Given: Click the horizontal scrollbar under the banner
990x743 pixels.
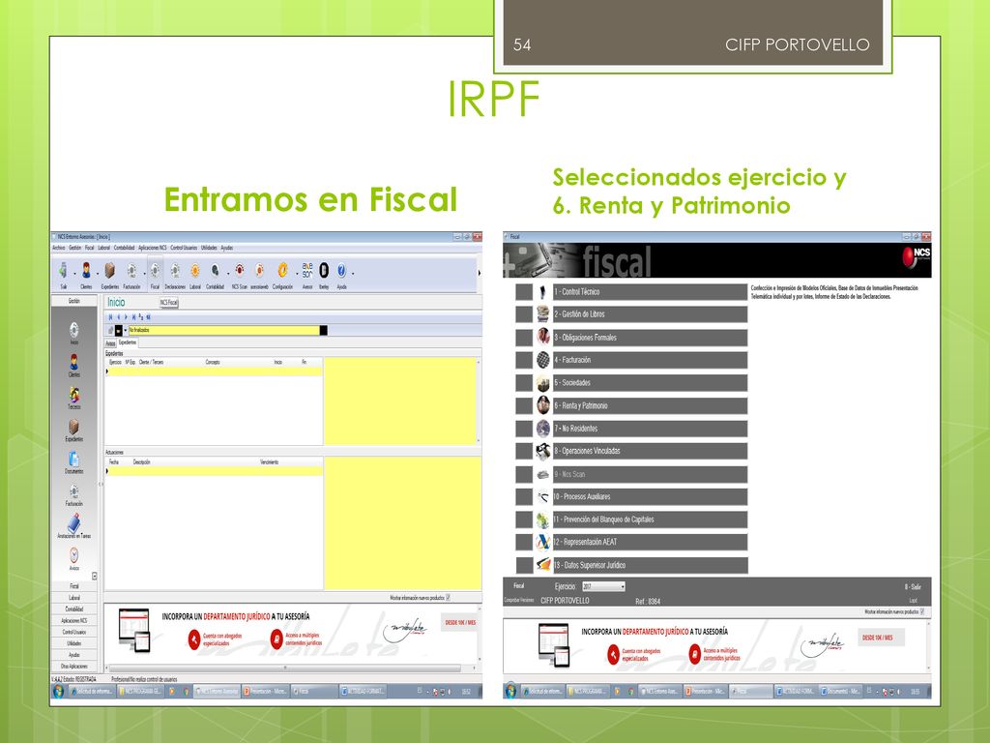Looking at the screenshot, I should click(x=285, y=668).
